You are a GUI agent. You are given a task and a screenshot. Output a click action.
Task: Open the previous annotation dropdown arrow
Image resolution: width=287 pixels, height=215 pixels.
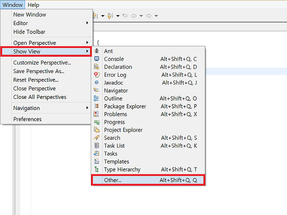click(x=118, y=16)
